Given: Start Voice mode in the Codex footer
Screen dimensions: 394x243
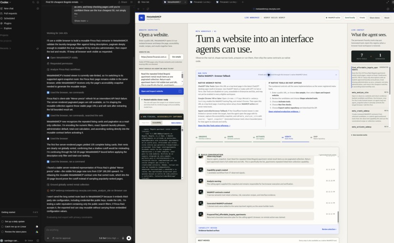Looking at the screenshot, I should click(x=29, y=241).
